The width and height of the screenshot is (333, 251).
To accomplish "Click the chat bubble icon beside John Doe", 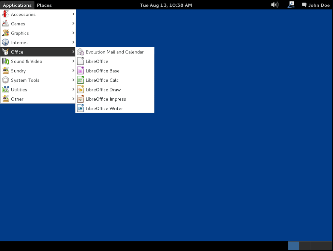I will tap(304, 5).
